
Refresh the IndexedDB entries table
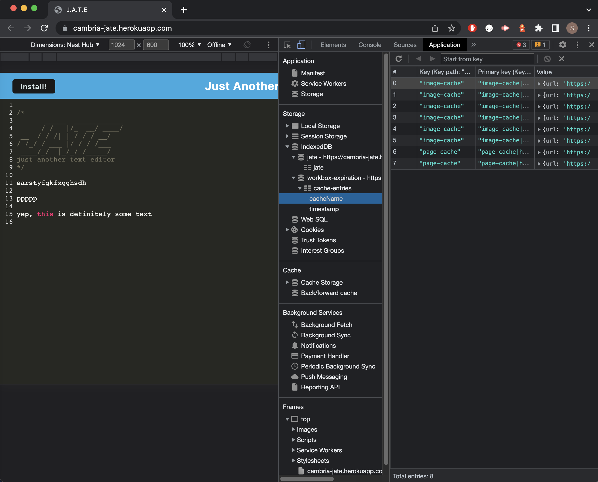pyautogui.click(x=399, y=59)
